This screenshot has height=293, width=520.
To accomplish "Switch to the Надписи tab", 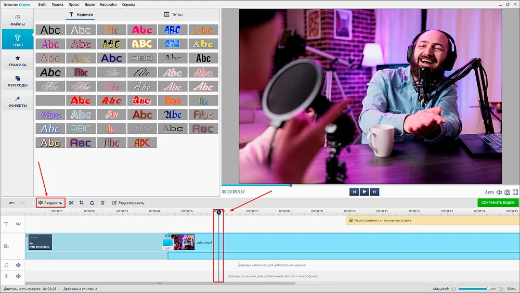I will click(x=81, y=14).
